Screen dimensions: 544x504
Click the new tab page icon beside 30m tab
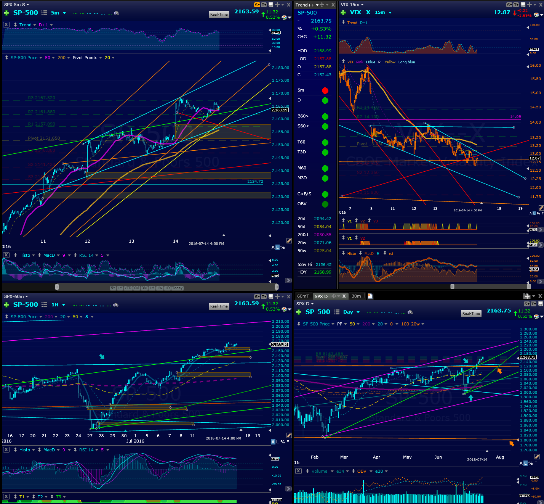click(370, 296)
